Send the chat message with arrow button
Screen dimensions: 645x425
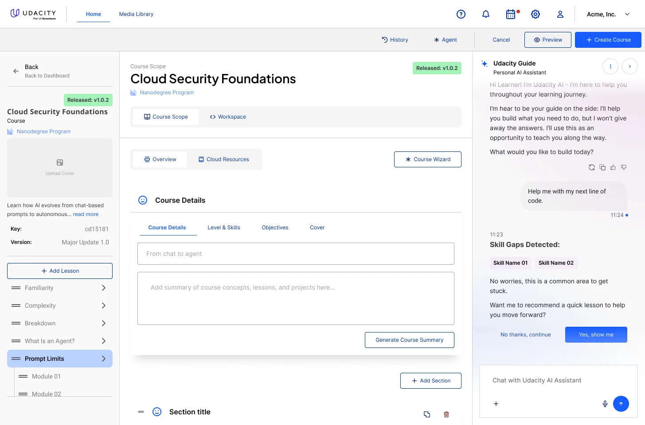pyautogui.click(x=621, y=404)
